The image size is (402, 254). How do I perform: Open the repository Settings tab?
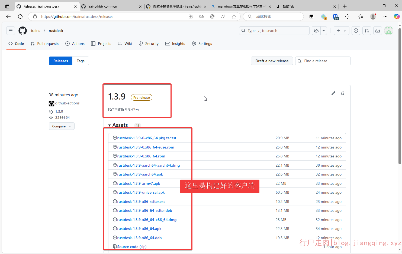[x=202, y=44]
